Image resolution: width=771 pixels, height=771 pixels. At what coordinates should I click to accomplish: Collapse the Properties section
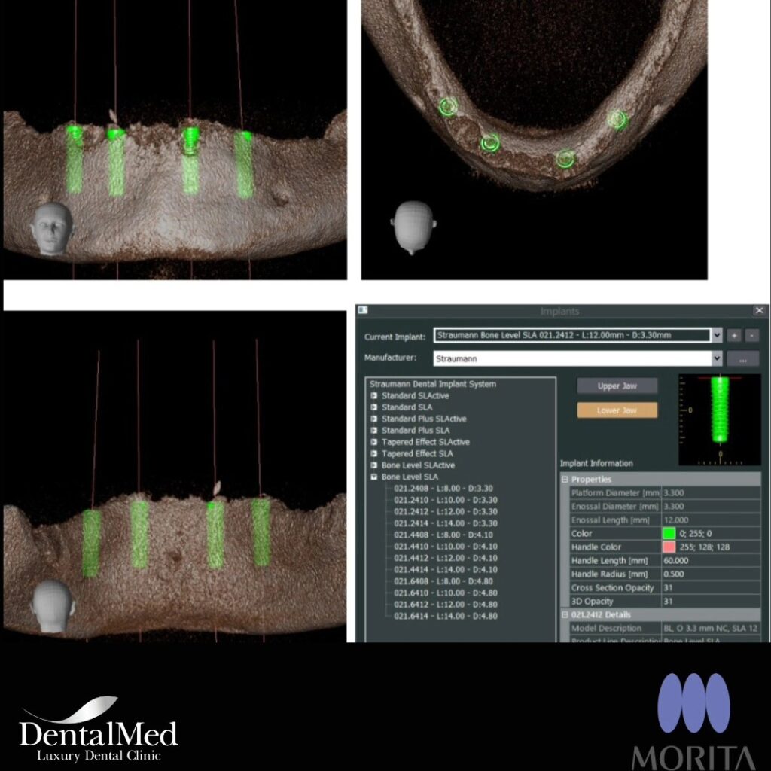click(564, 480)
